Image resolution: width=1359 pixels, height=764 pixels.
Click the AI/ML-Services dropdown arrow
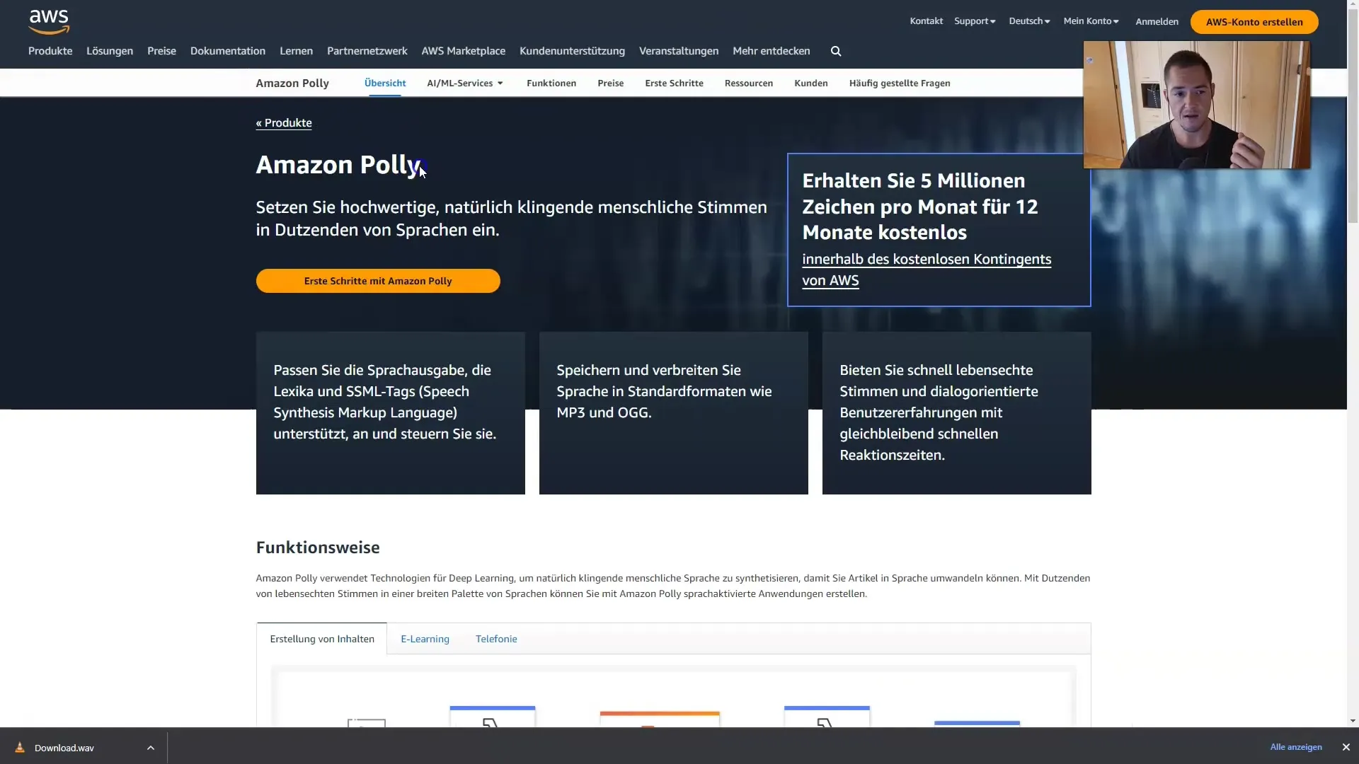(498, 83)
